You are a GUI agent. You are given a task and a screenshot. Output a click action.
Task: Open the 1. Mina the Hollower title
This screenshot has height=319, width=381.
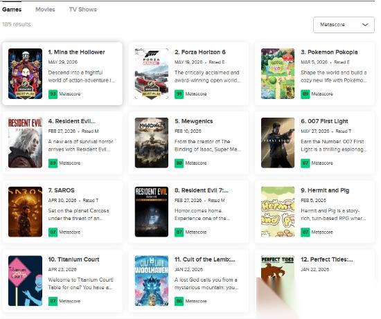pyautogui.click(x=76, y=52)
